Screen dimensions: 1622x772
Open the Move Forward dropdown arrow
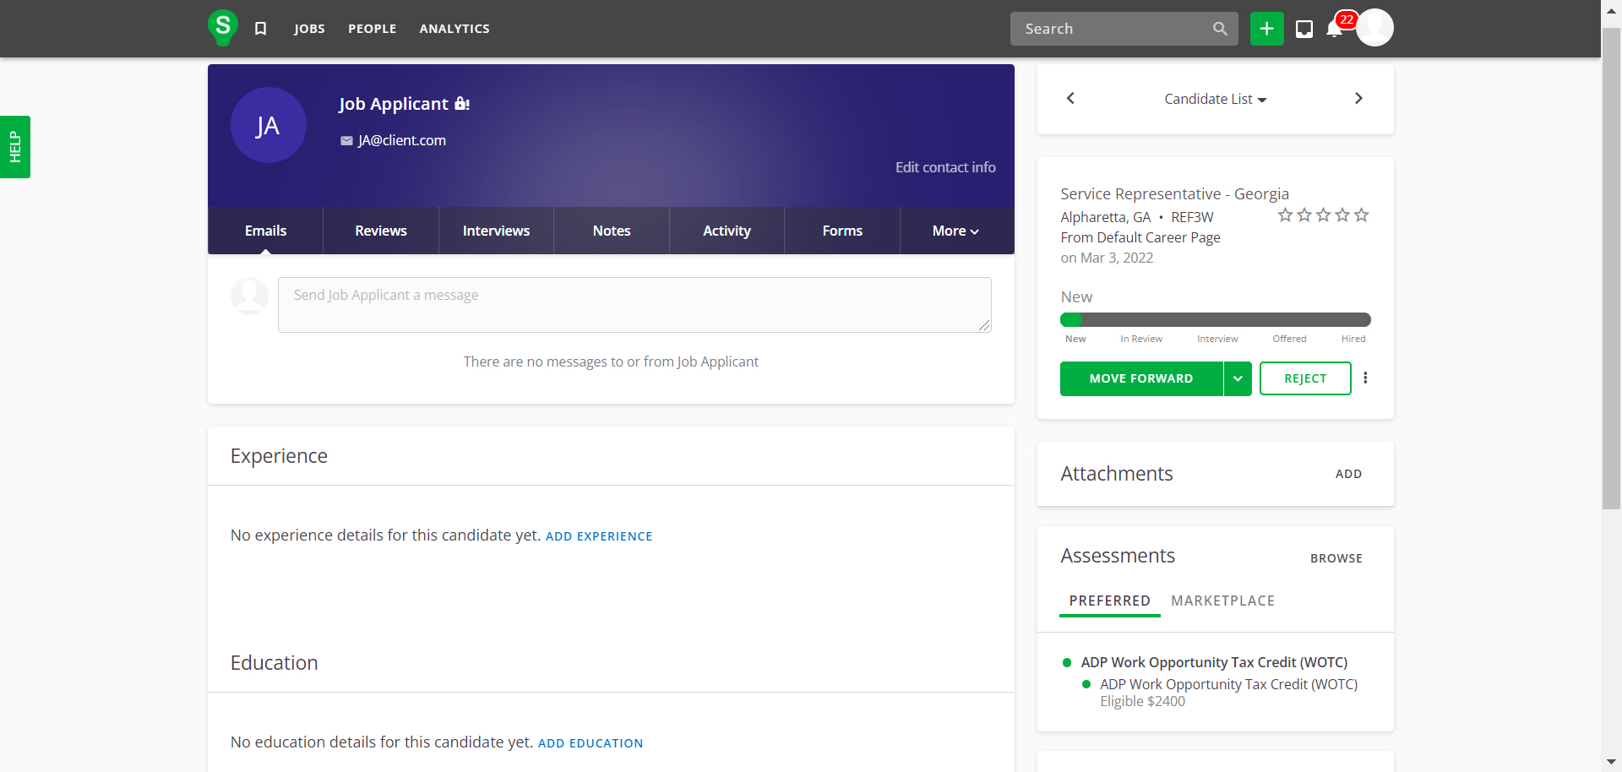(1238, 378)
